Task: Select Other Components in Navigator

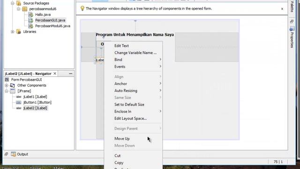Action: pyautogui.click(x=32, y=85)
